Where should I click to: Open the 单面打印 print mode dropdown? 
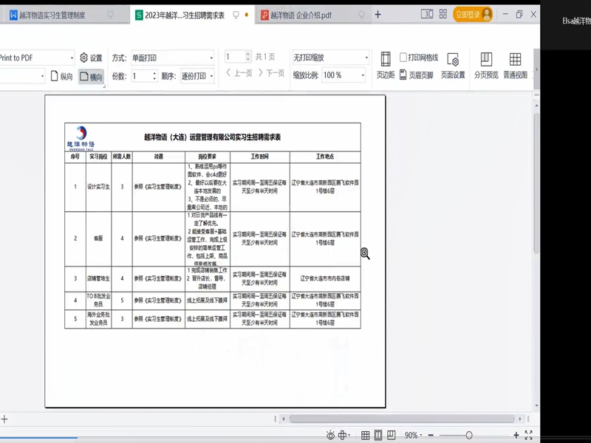173,58
